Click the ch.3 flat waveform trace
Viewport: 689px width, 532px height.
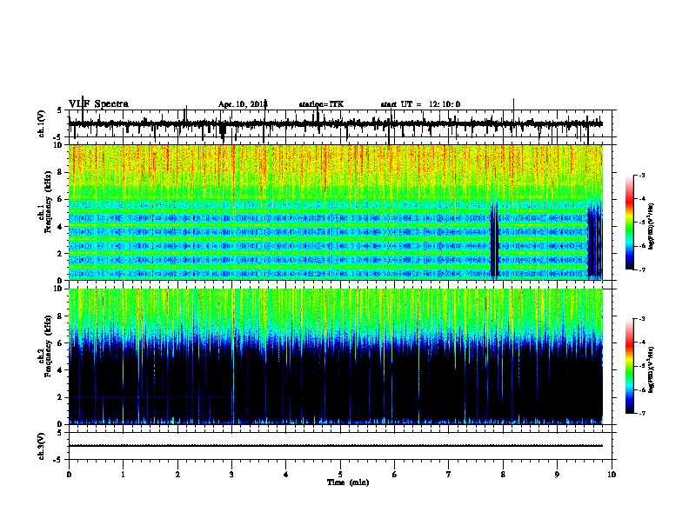336,446
